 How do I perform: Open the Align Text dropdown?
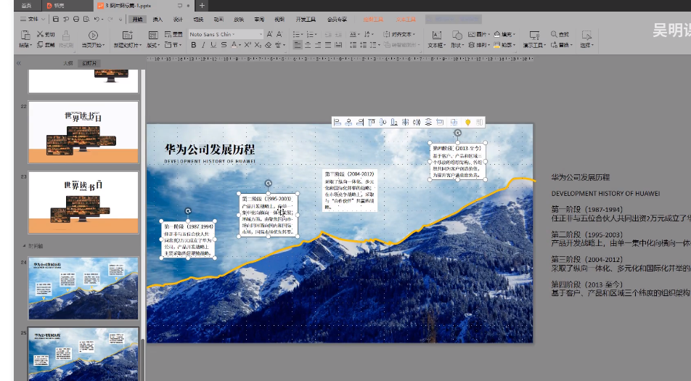[398, 34]
